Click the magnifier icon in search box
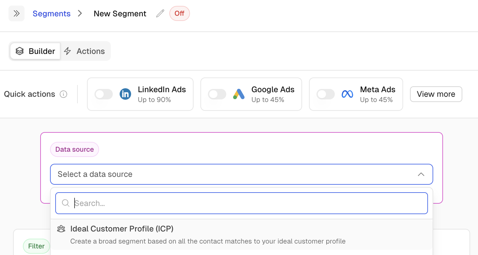The image size is (478, 255). (66, 203)
